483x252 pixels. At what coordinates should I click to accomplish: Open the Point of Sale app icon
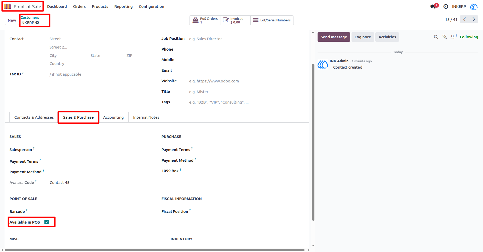click(7, 7)
